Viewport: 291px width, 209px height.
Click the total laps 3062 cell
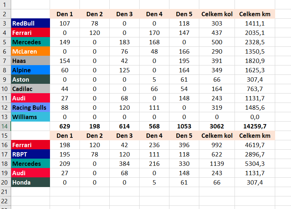[217, 126]
